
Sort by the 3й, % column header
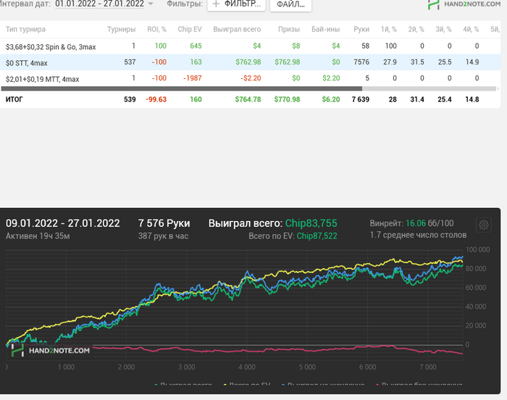click(x=443, y=29)
